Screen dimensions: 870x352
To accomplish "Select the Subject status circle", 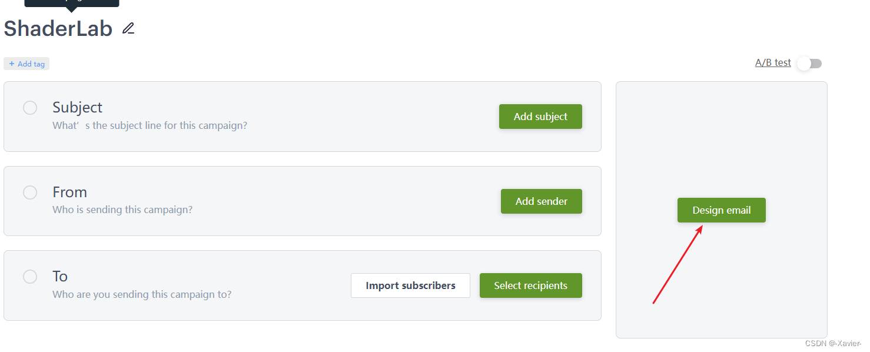I will tap(30, 108).
